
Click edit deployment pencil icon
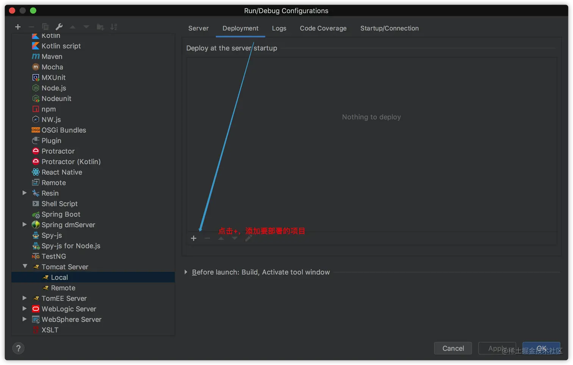(248, 238)
